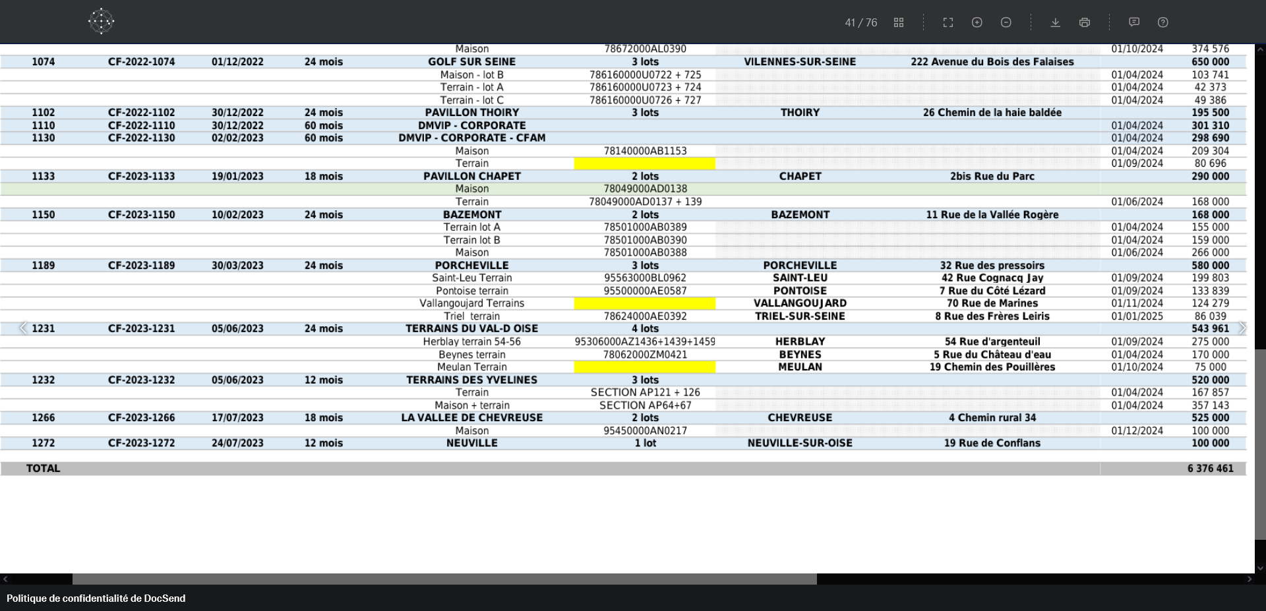Open the comment or feedback panel
The height and width of the screenshot is (611, 1266).
1134,22
